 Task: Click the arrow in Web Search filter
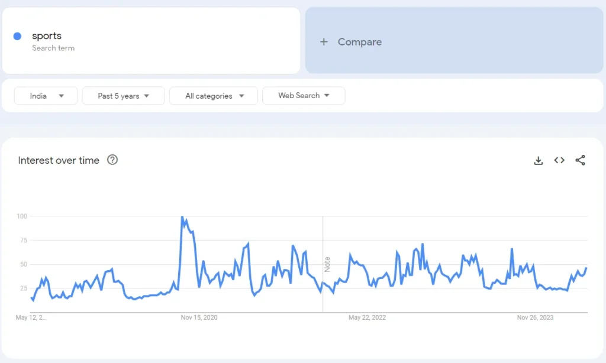point(327,95)
